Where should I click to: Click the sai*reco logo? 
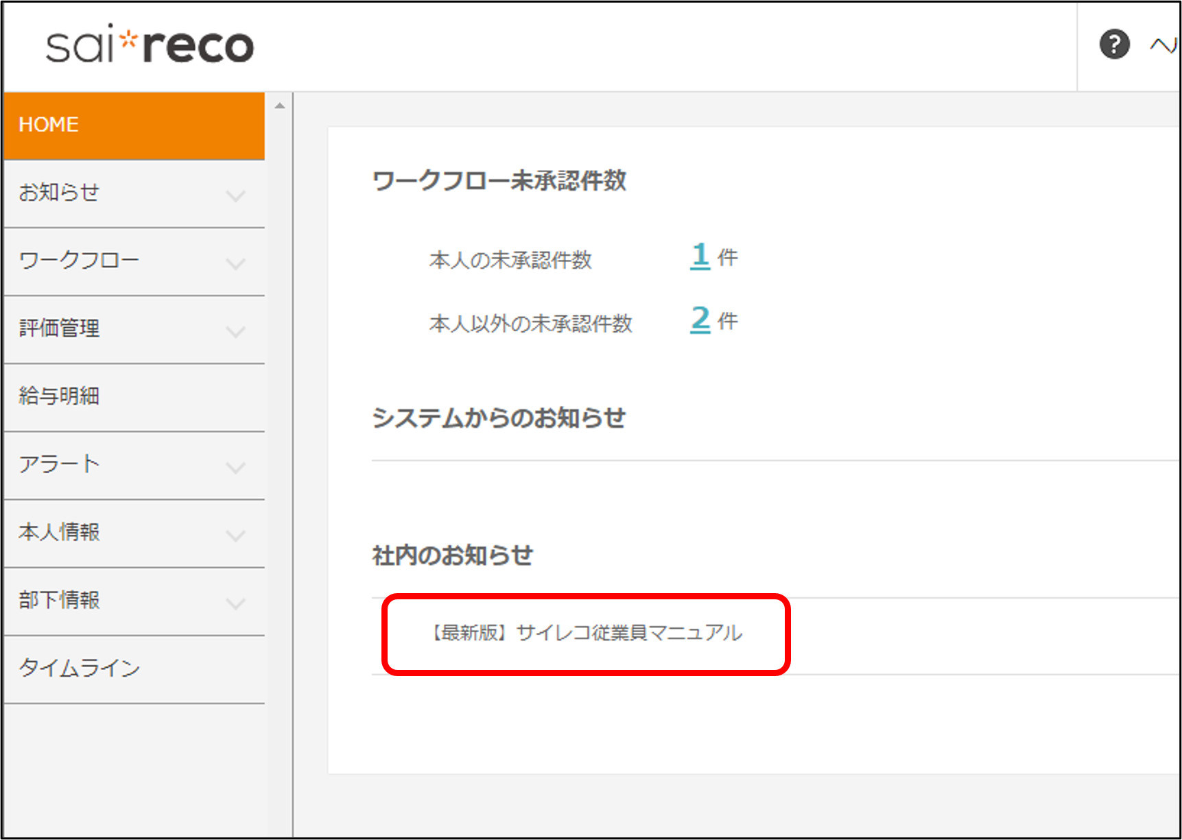(150, 45)
